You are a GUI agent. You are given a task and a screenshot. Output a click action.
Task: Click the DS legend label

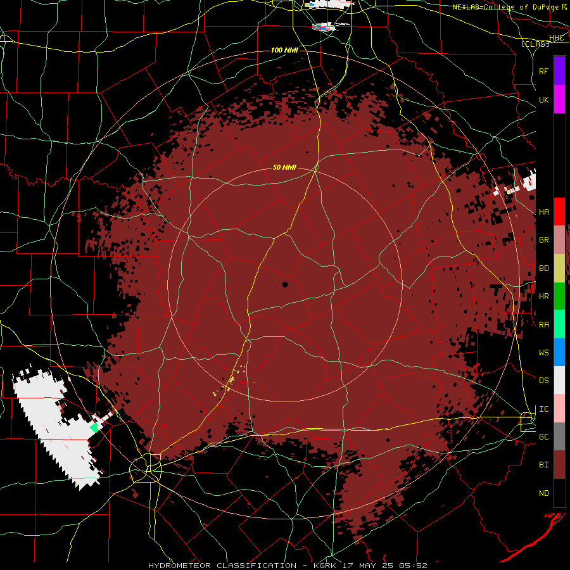(544, 381)
